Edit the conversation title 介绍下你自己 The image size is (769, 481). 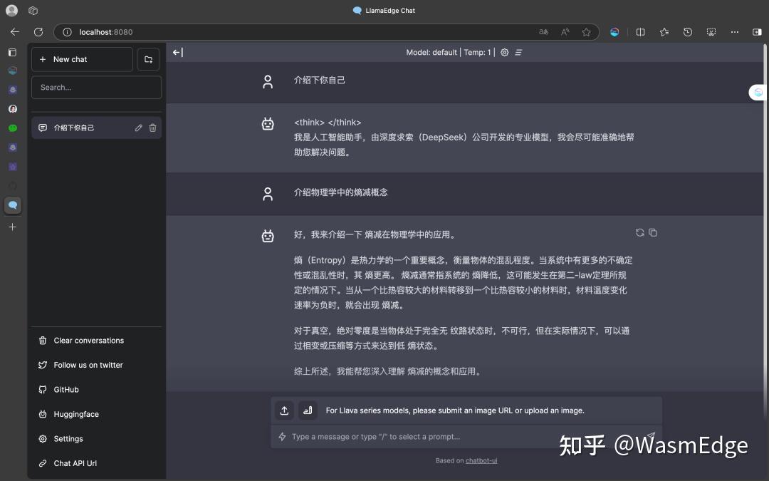(138, 128)
